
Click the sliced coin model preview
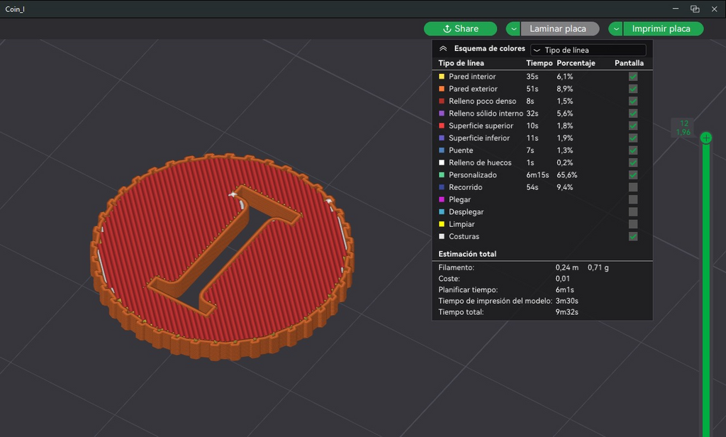click(x=222, y=258)
